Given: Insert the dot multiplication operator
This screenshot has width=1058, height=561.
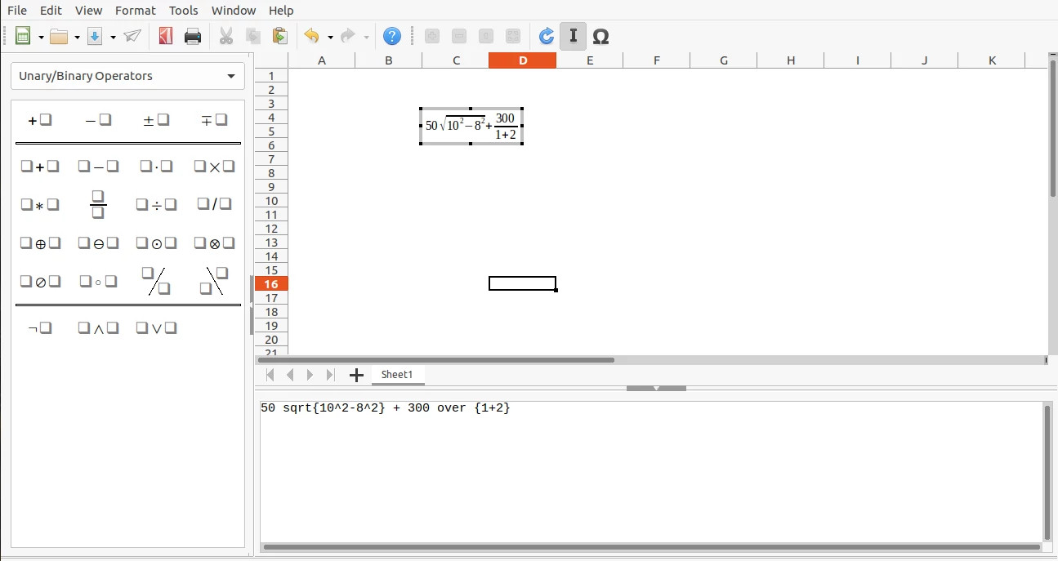Looking at the screenshot, I should (156, 167).
